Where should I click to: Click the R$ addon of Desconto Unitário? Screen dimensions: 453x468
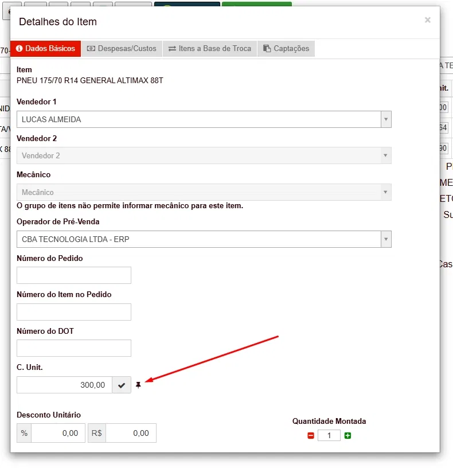(x=97, y=433)
